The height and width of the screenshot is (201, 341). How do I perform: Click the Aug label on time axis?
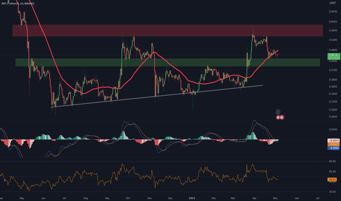(86, 198)
